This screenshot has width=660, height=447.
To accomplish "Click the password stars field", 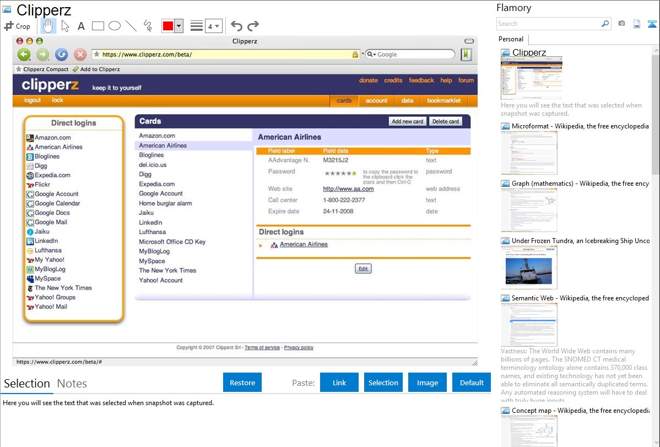I will point(340,173).
